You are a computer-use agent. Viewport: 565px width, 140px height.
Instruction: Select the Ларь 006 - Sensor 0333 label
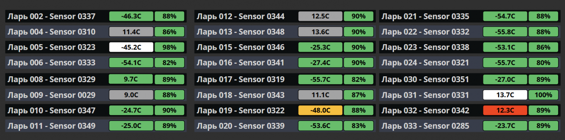click(51, 63)
